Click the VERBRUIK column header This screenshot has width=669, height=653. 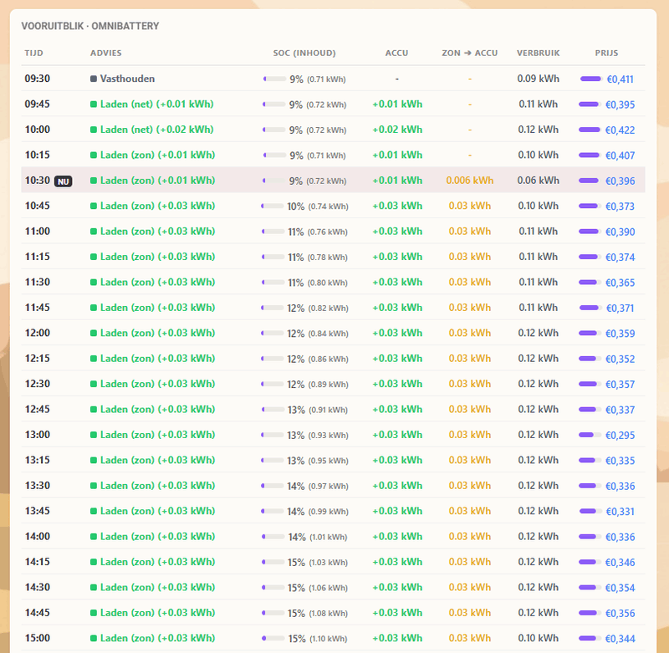538,53
